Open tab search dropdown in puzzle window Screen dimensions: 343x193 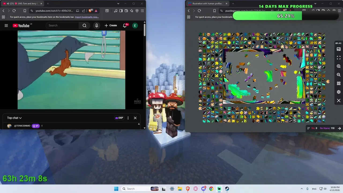(x=315, y=3)
